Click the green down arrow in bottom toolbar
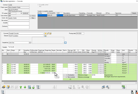 coord(25,87)
